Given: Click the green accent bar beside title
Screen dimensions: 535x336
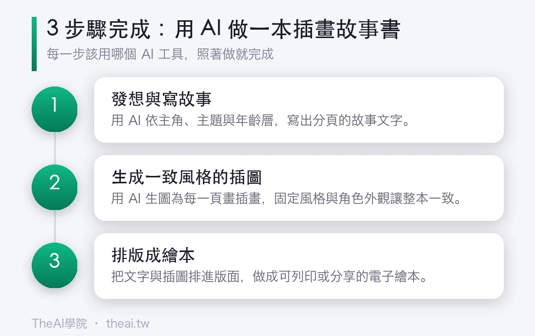Looking at the screenshot, I should 34,44.
